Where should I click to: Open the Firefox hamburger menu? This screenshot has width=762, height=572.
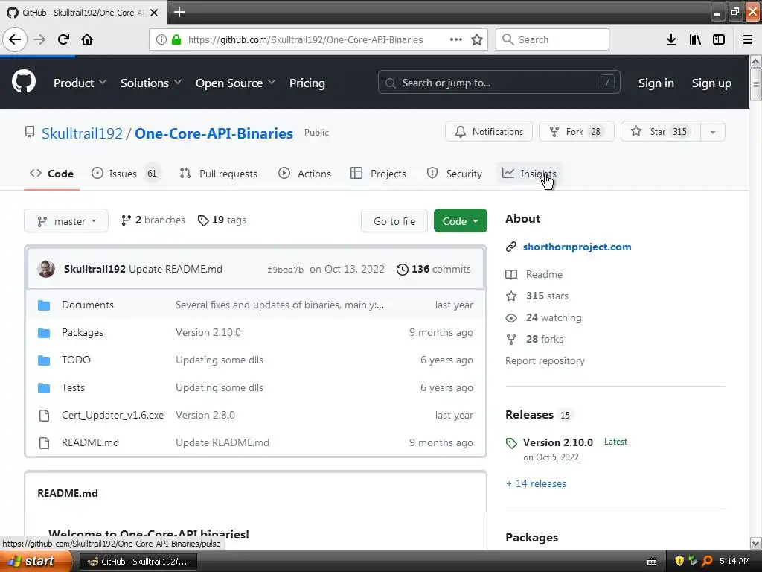[x=748, y=39]
